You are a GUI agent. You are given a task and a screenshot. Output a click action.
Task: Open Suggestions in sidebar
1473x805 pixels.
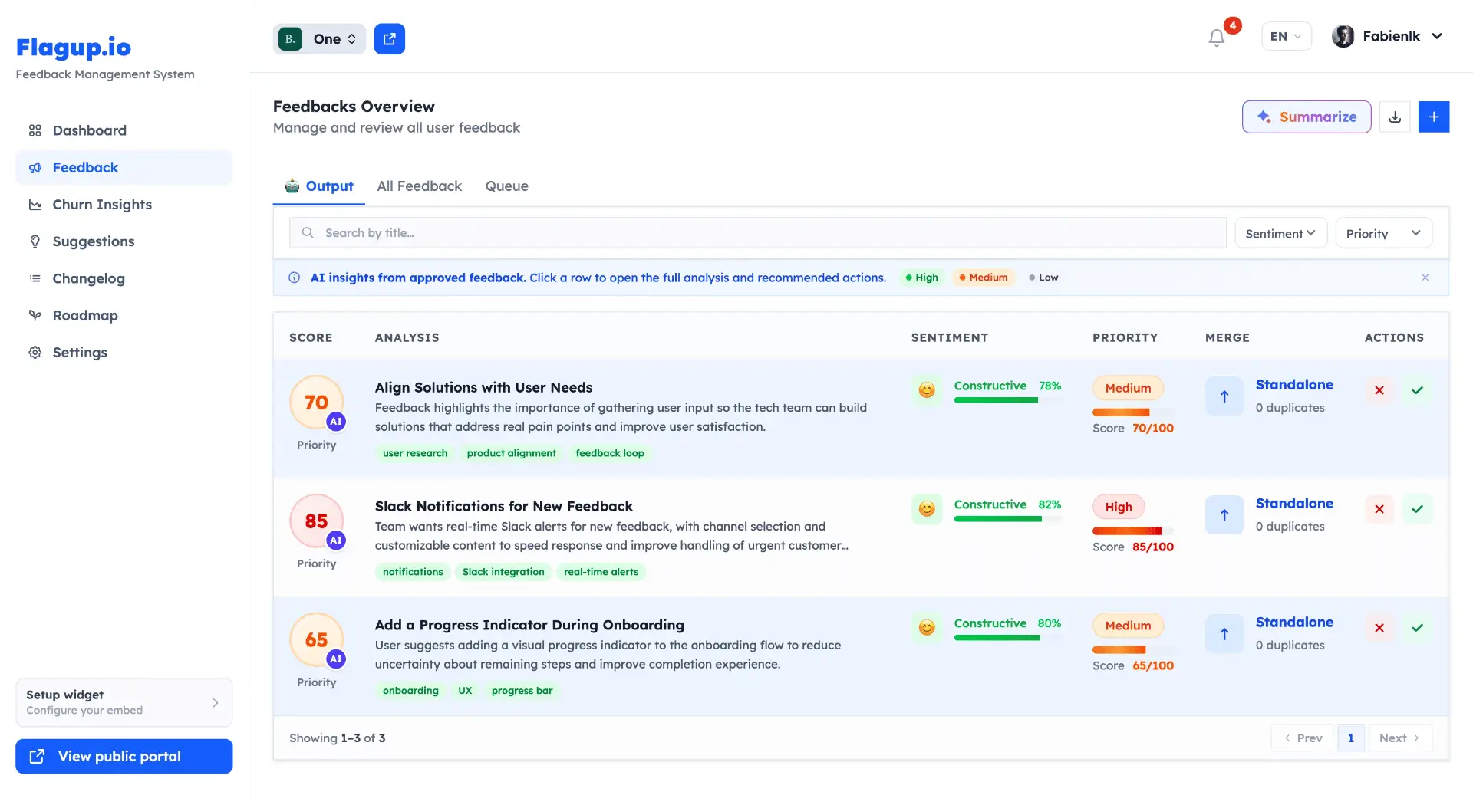124,242
